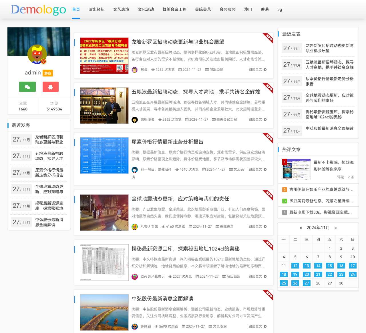Click the Demologo site logo

pos(39,9)
